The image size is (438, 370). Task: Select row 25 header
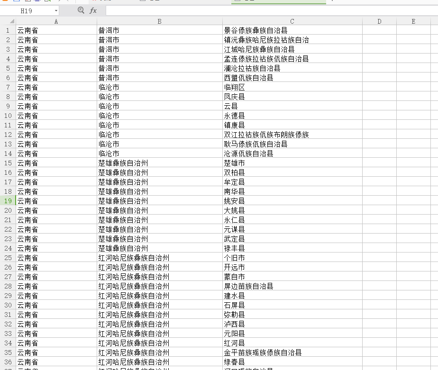(8, 257)
